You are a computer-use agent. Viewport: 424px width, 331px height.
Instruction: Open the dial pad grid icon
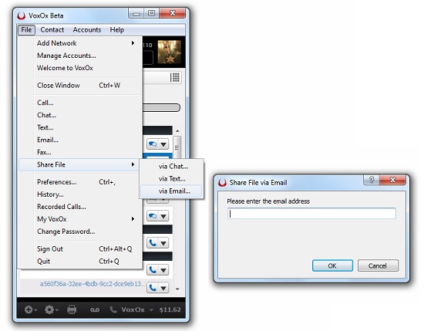pyautogui.click(x=176, y=77)
